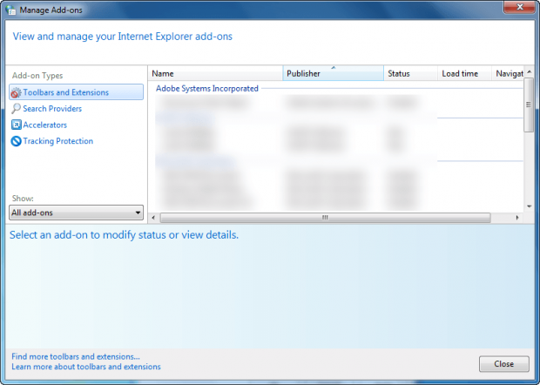The height and width of the screenshot is (385, 540).
Task: Click the Manage Add-ons title bar icon
Action: pos(10,10)
